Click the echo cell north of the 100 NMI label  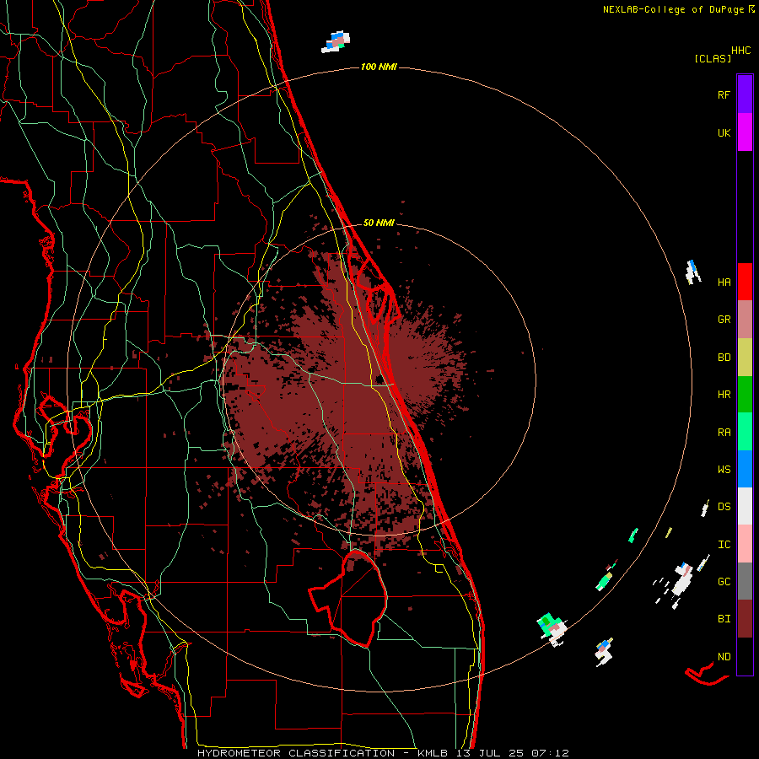336,42
